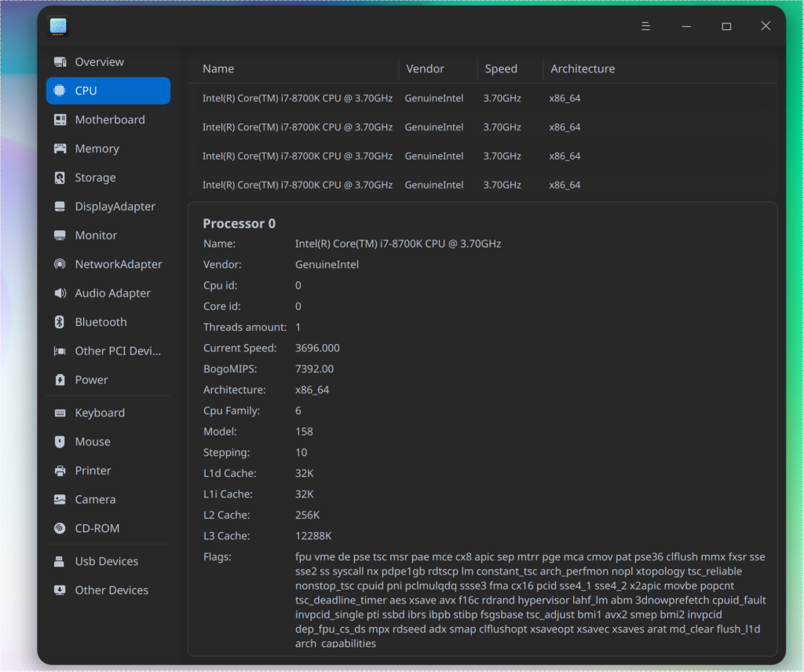Open the DisplayAdapter page

[108, 207]
